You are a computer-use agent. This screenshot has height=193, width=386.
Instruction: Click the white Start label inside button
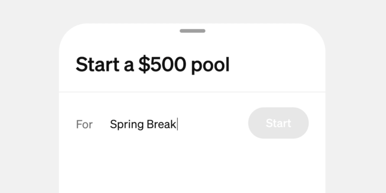click(278, 123)
